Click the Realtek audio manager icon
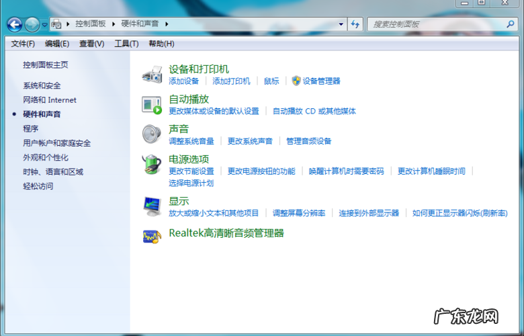Image resolution: width=524 pixels, height=336 pixels. pos(152,235)
